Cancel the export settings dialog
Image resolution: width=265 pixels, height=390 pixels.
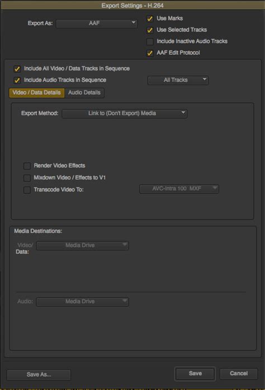pos(239,374)
